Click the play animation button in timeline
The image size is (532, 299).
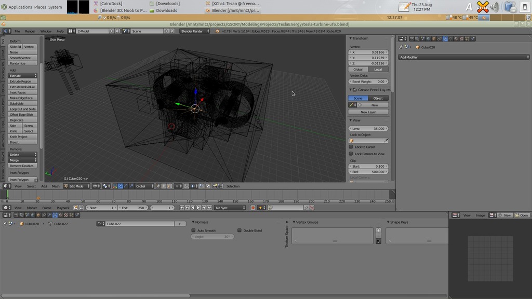click(x=198, y=208)
